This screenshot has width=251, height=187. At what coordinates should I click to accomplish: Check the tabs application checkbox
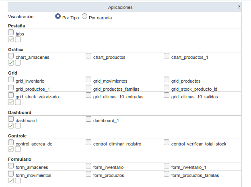[11, 33]
